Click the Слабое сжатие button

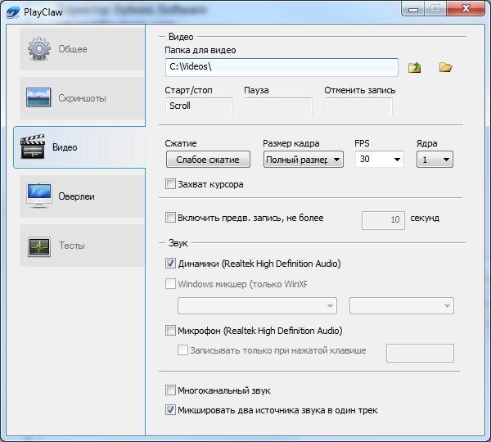coord(208,160)
